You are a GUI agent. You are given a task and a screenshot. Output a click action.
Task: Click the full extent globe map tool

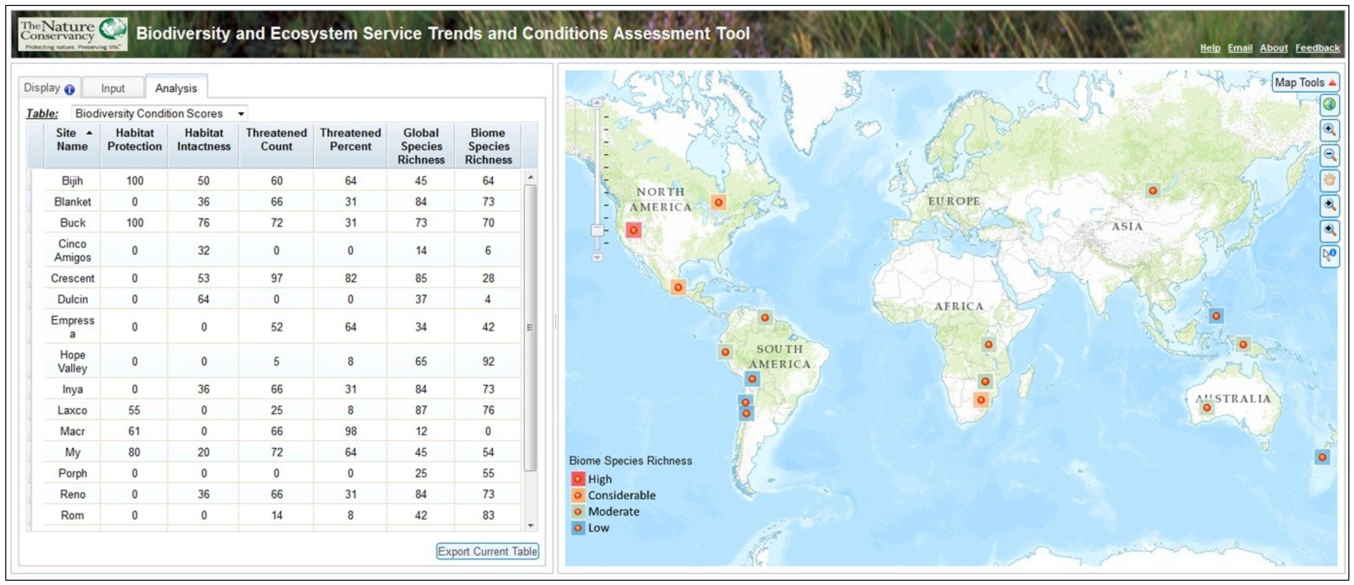(1329, 105)
